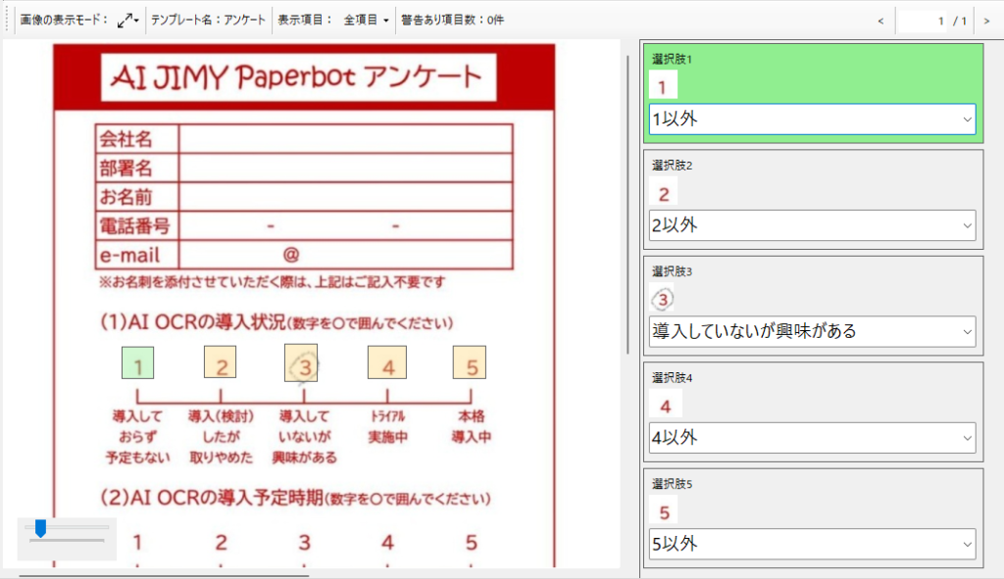
Task: Go to previous page with < arrow
Action: pyautogui.click(x=880, y=22)
